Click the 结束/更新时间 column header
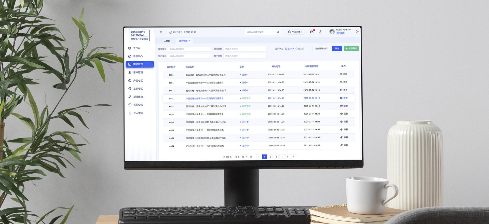Viewport: 489px width, 224px height. 311,66
